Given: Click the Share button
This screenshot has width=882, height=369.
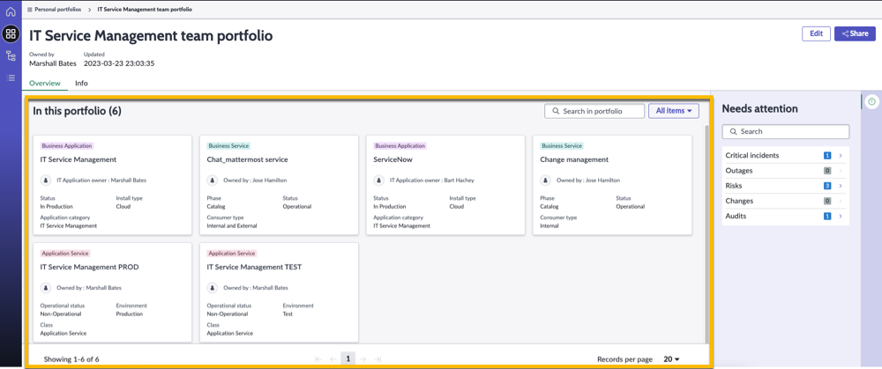Looking at the screenshot, I should click(855, 33).
